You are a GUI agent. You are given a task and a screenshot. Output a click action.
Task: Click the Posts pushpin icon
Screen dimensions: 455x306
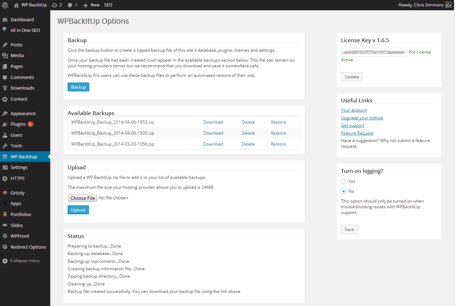click(x=5, y=45)
